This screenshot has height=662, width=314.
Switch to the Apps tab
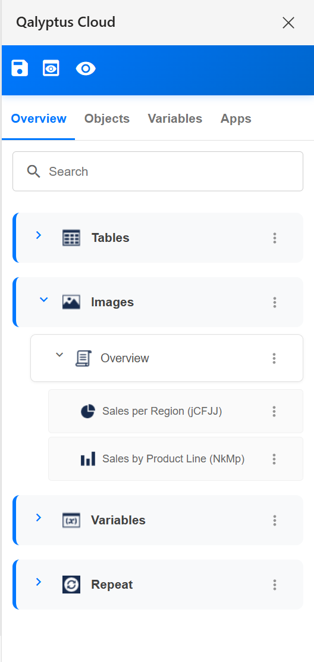[x=236, y=119]
